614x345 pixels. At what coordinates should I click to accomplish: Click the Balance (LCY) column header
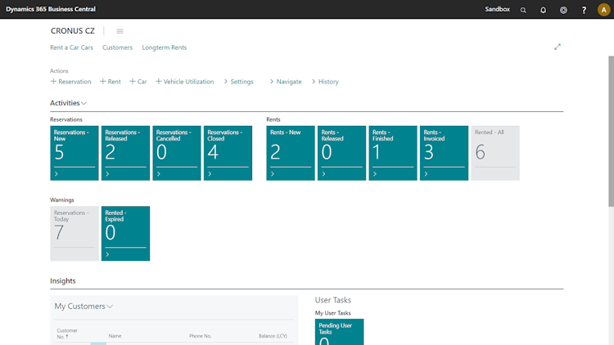[273, 336]
